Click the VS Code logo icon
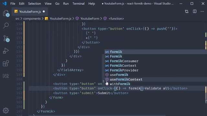 (x=5, y=4)
